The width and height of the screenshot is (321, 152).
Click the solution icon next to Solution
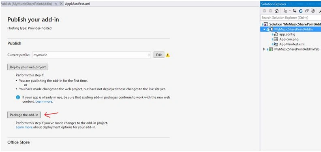[x=266, y=24]
